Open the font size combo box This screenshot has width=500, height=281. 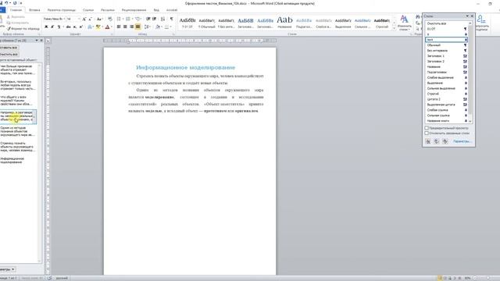pos(73,19)
